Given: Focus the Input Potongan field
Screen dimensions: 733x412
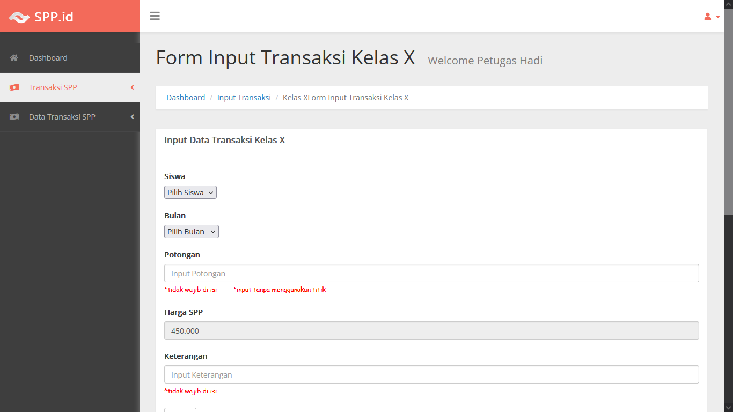Looking at the screenshot, I should tap(431, 273).
